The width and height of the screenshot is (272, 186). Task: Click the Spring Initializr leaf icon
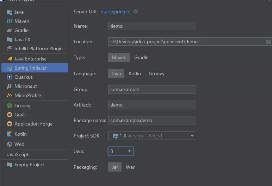tap(10, 68)
